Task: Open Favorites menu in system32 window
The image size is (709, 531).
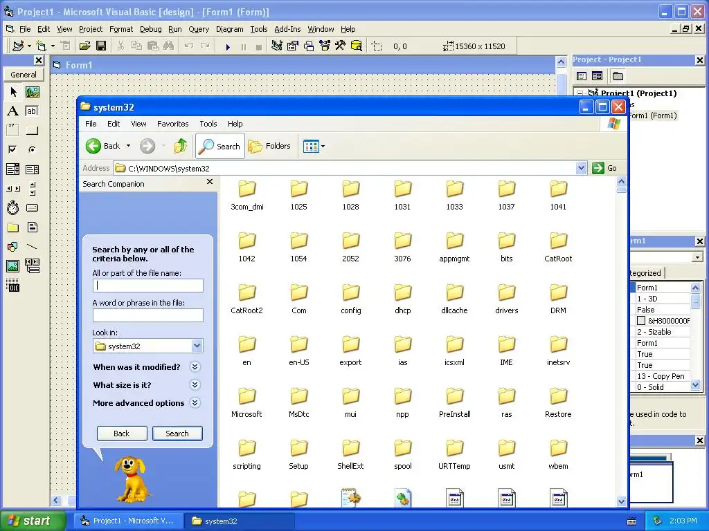Action: [x=172, y=124]
